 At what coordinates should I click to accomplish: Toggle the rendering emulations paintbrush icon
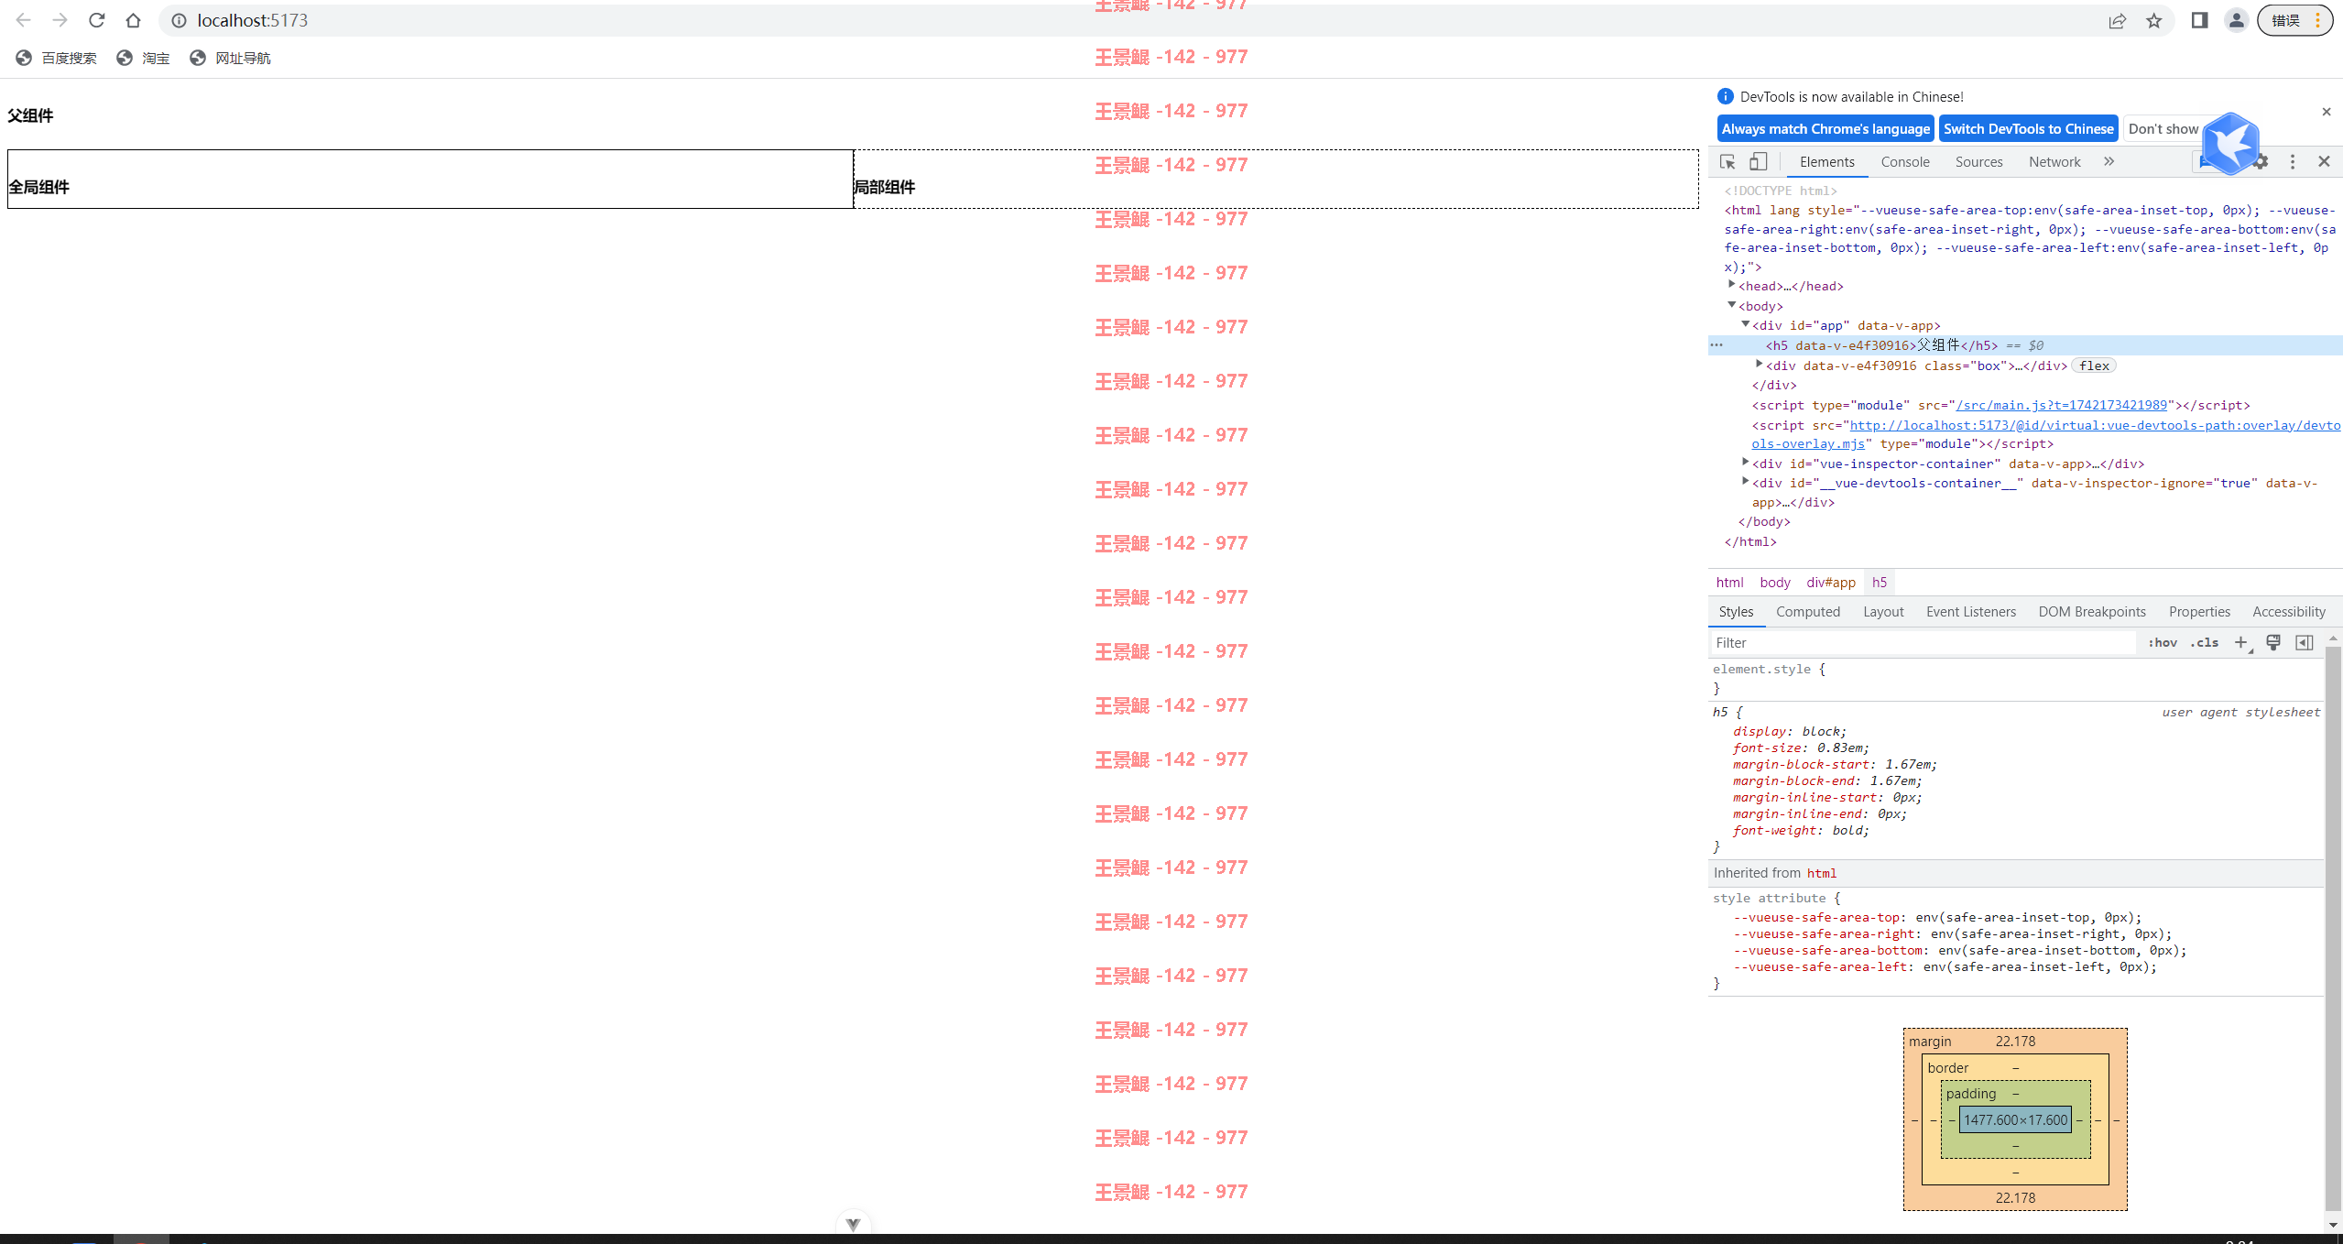[2273, 643]
